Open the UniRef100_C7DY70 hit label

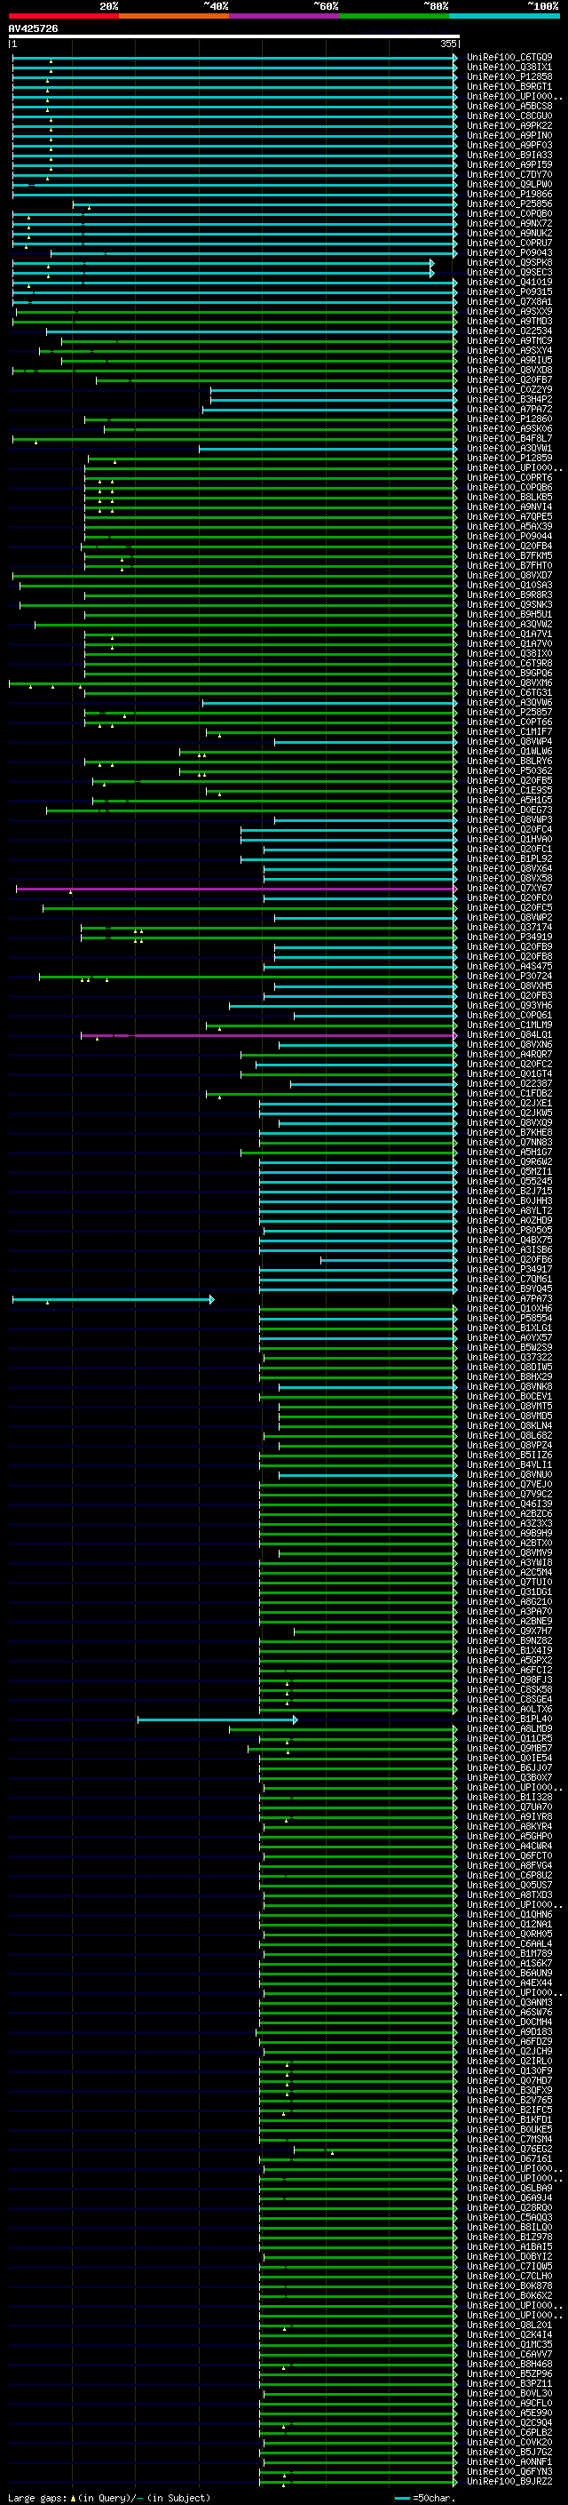click(509, 175)
